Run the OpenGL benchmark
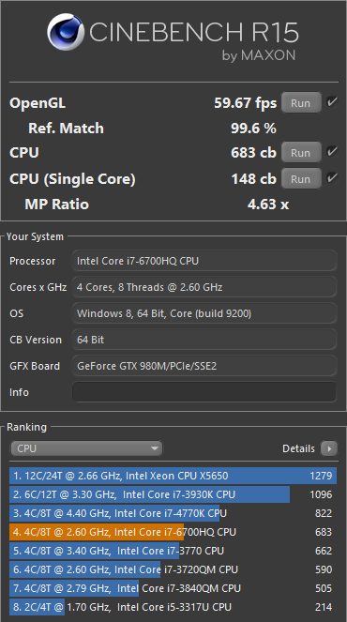Viewport: 347px width, 622px height. tap(301, 103)
